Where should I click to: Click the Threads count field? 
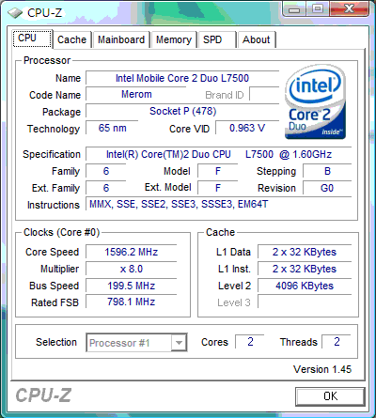pyautogui.click(x=337, y=342)
